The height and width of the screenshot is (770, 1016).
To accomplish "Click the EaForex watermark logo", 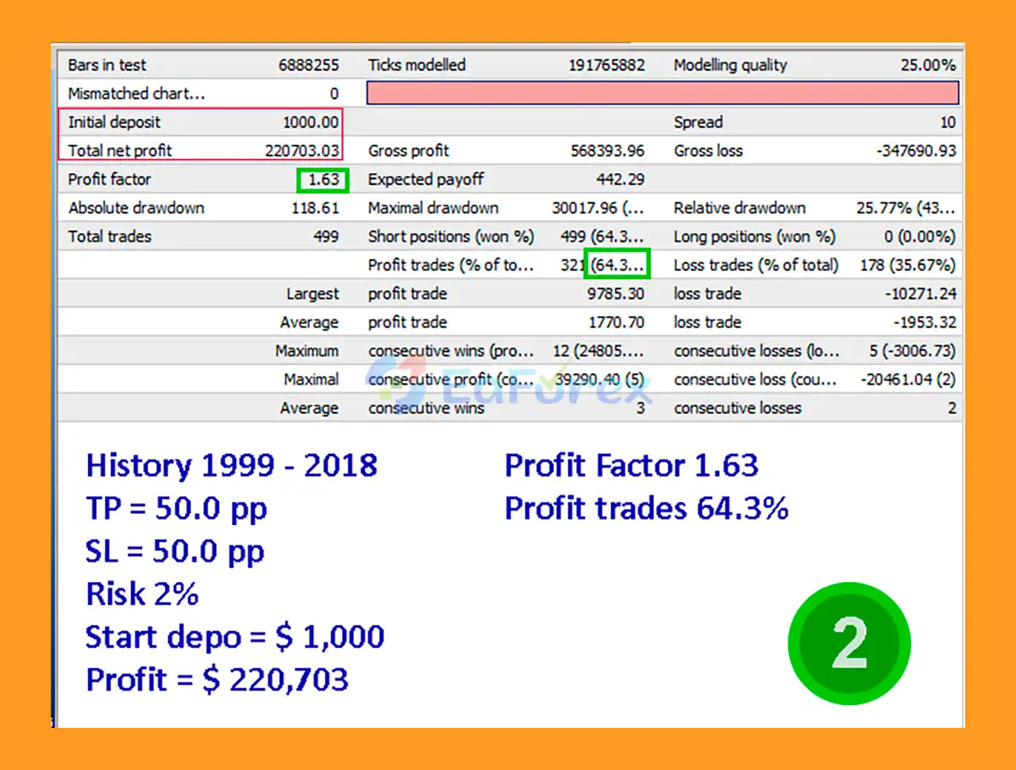I will coord(508,384).
